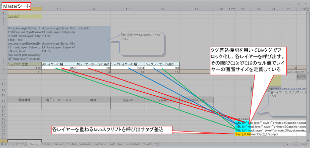The width and height of the screenshot is (310, 148).
Task: Select the 担当CD header cell
Action: pyautogui.click(x=127, y=100)
